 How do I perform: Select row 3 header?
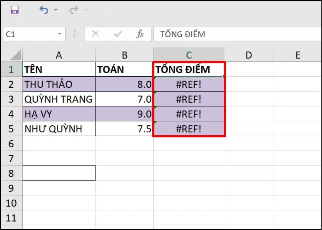coord(11,99)
